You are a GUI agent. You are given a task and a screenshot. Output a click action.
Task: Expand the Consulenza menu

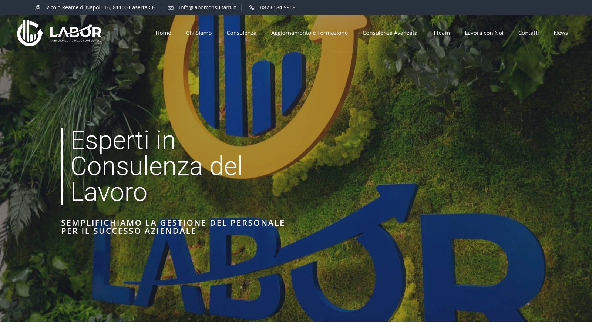click(241, 33)
